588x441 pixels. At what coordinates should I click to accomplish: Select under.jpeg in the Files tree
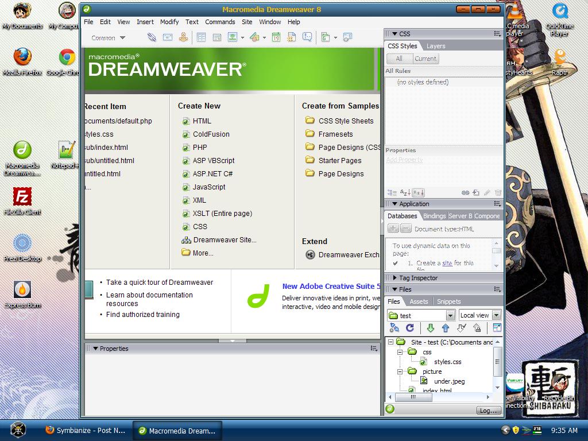point(449,381)
